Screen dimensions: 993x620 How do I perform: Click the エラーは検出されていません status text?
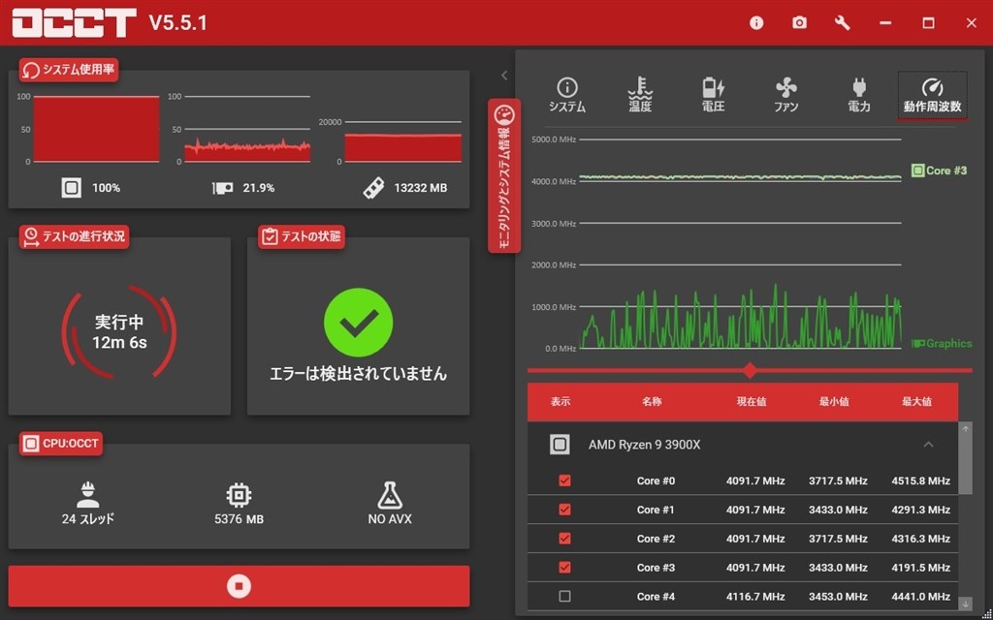pos(359,374)
